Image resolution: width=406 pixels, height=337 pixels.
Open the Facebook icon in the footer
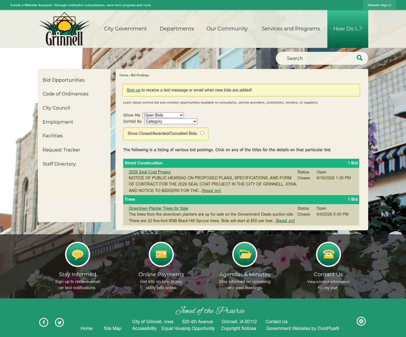(44, 322)
